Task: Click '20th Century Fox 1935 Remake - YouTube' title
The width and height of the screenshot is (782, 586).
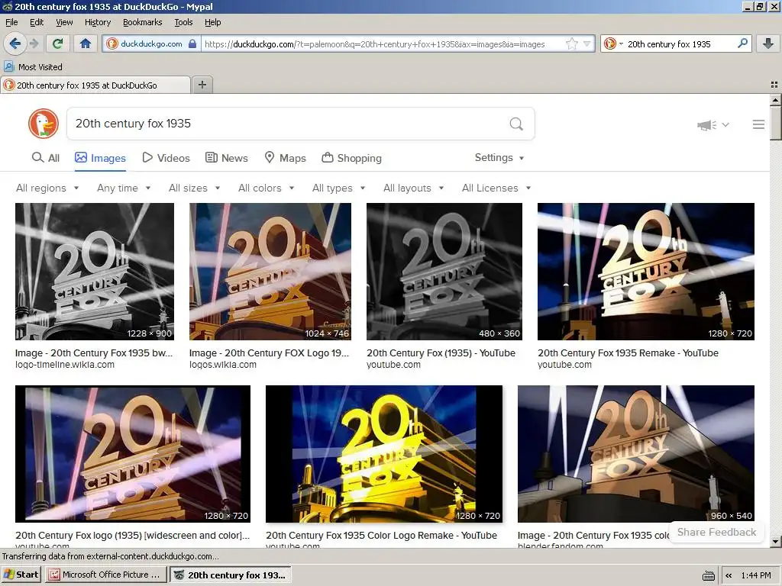Action: [x=628, y=353]
